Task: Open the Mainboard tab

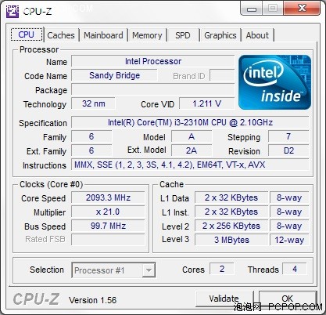Action: pyautogui.click(x=103, y=35)
